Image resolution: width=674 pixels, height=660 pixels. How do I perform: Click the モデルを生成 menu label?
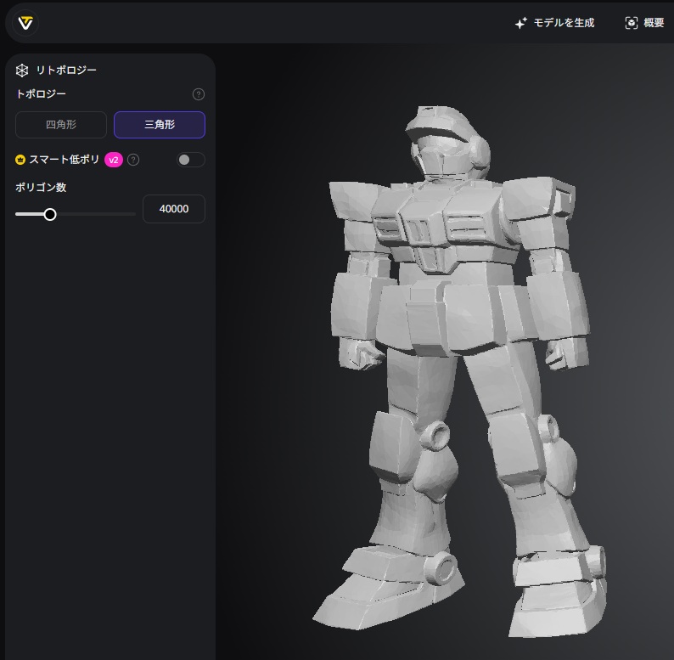[x=564, y=23]
